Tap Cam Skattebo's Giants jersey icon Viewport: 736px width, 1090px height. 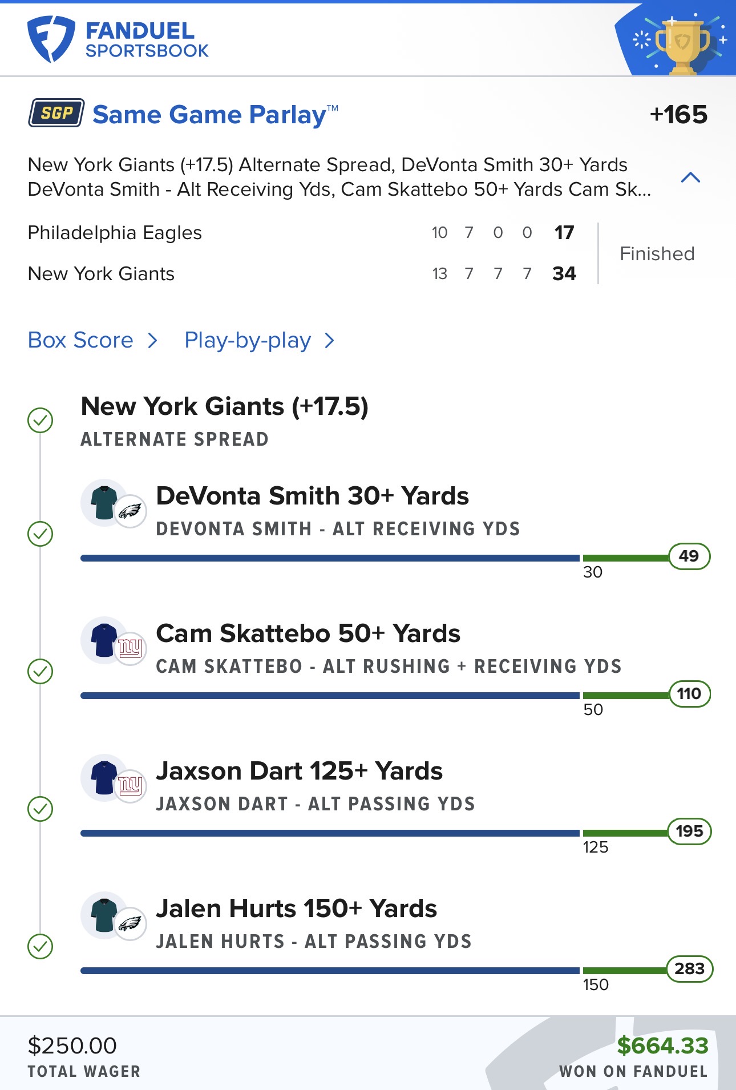click(105, 640)
